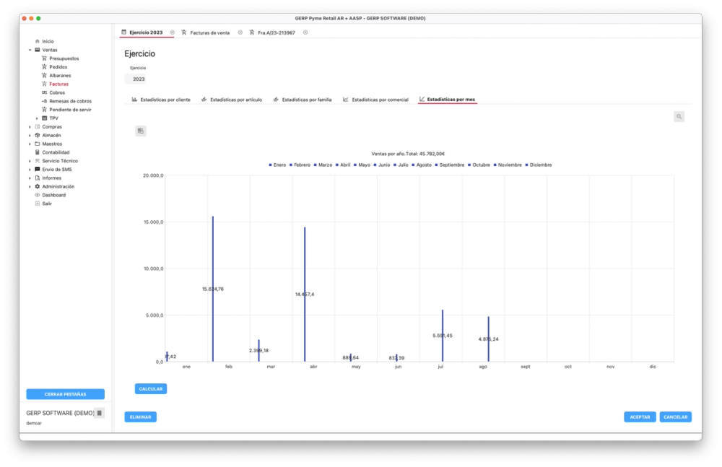Screen dimensions: 722x467
Task: Click the CANCELAR button
Action: (x=676, y=417)
